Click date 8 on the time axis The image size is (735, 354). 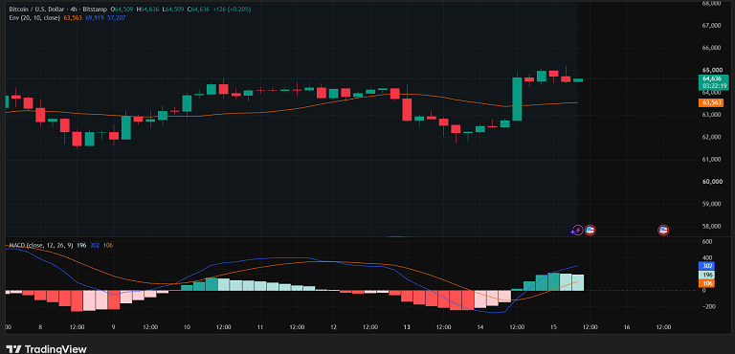coord(40,327)
